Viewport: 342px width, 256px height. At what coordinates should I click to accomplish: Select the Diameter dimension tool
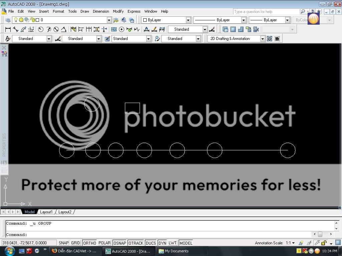click(x=56, y=29)
